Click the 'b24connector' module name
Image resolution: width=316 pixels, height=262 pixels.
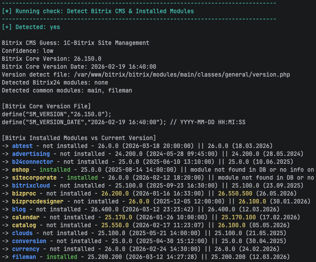pos(33,162)
